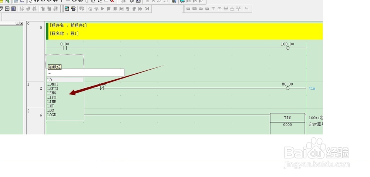
Task: Pick LIFO from the instruction list
Action: click(52, 97)
